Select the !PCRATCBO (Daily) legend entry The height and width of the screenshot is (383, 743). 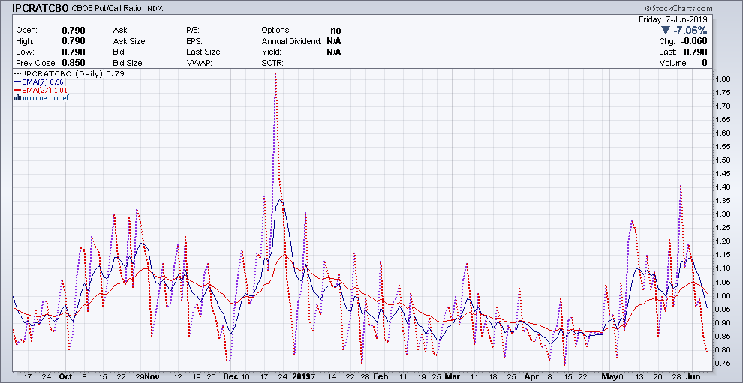click(74, 74)
